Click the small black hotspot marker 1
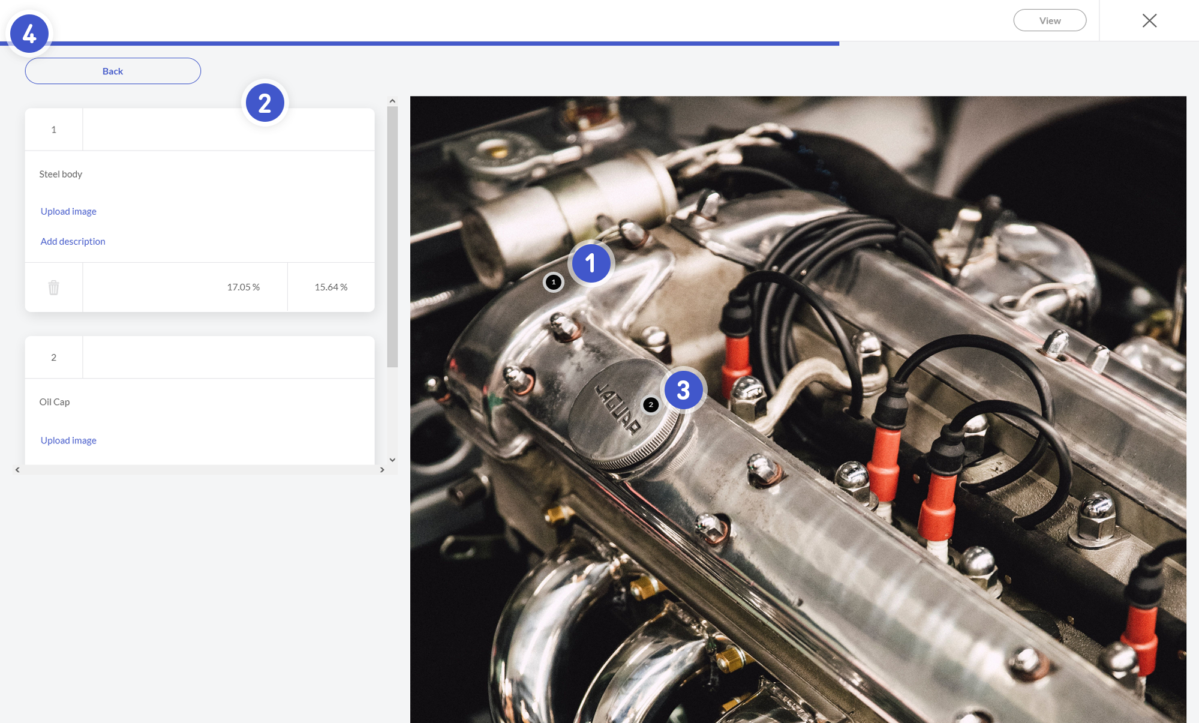This screenshot has width=1199, height=723. click(x=553, y=282)
